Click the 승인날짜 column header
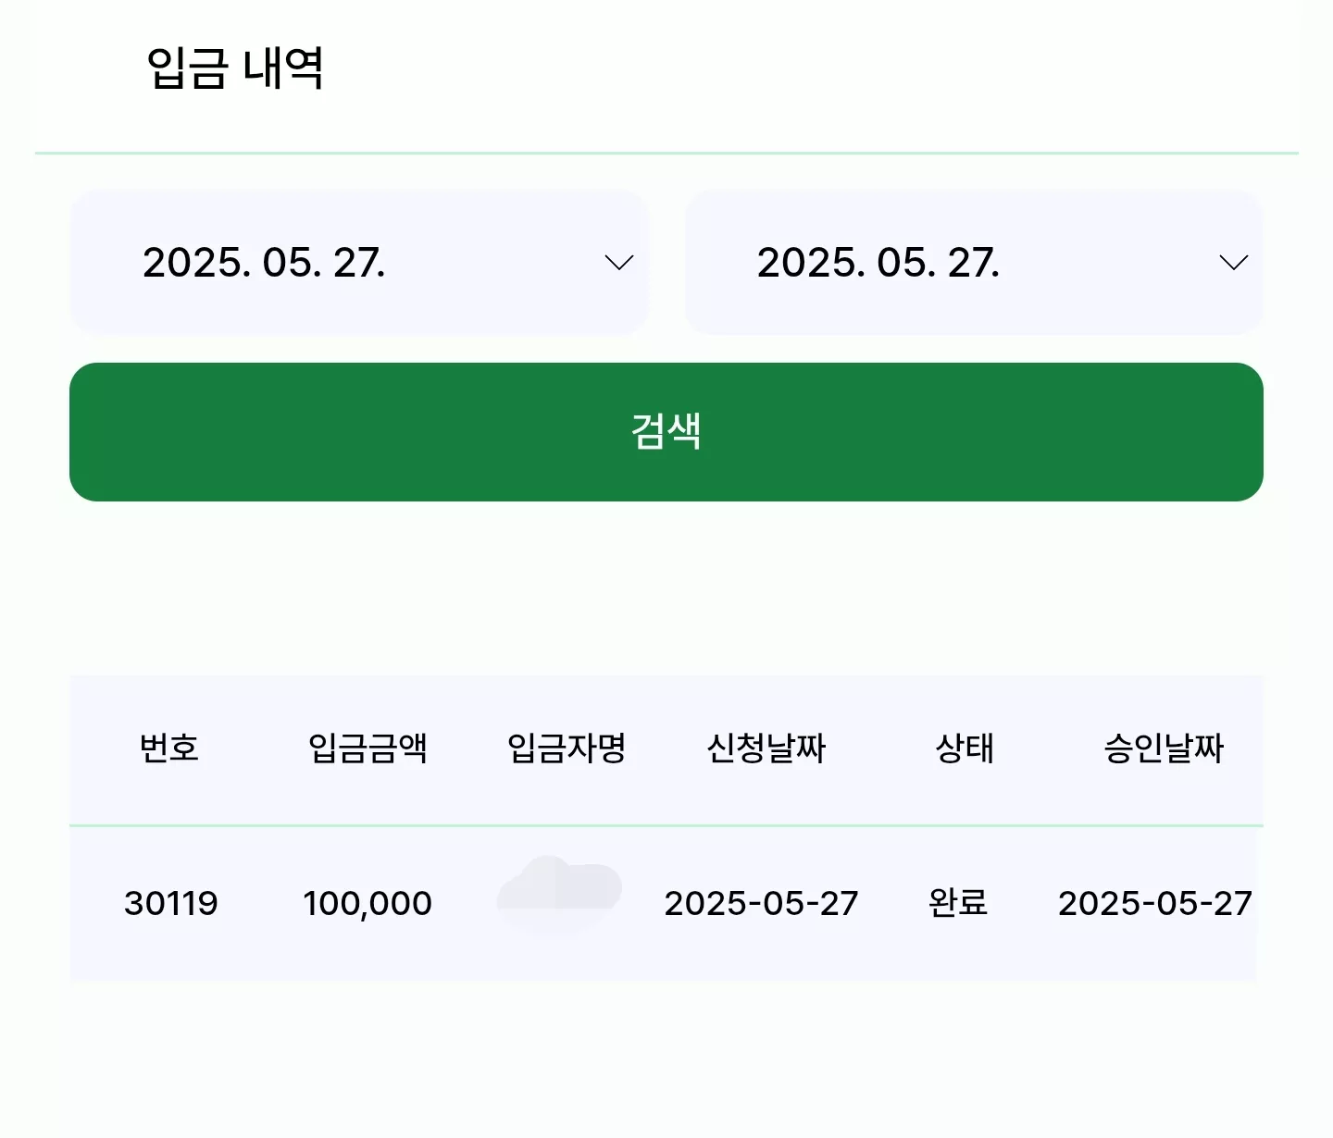This screenshot has height=1138, width=1333. click(1164, 748)
